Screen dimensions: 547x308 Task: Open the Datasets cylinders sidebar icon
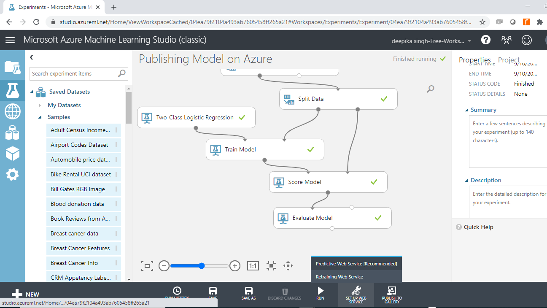coord(12,133)
